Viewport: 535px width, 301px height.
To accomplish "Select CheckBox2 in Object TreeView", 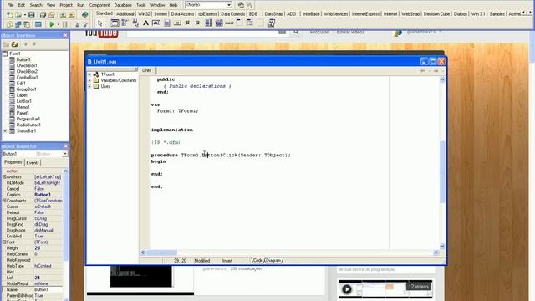I will pos(27,71).
